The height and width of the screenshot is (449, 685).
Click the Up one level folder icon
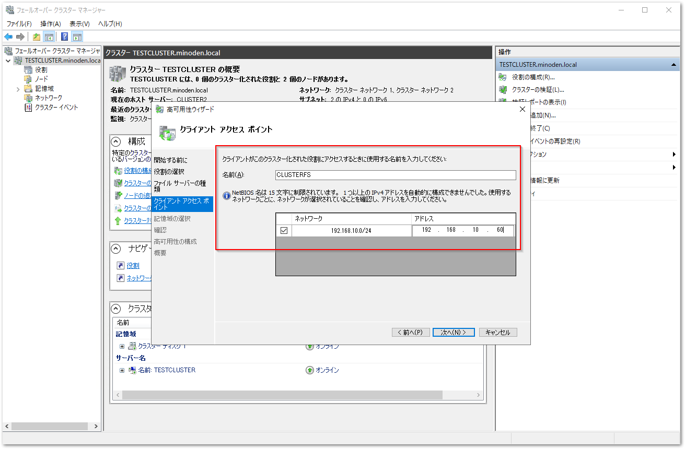point(37,37)
